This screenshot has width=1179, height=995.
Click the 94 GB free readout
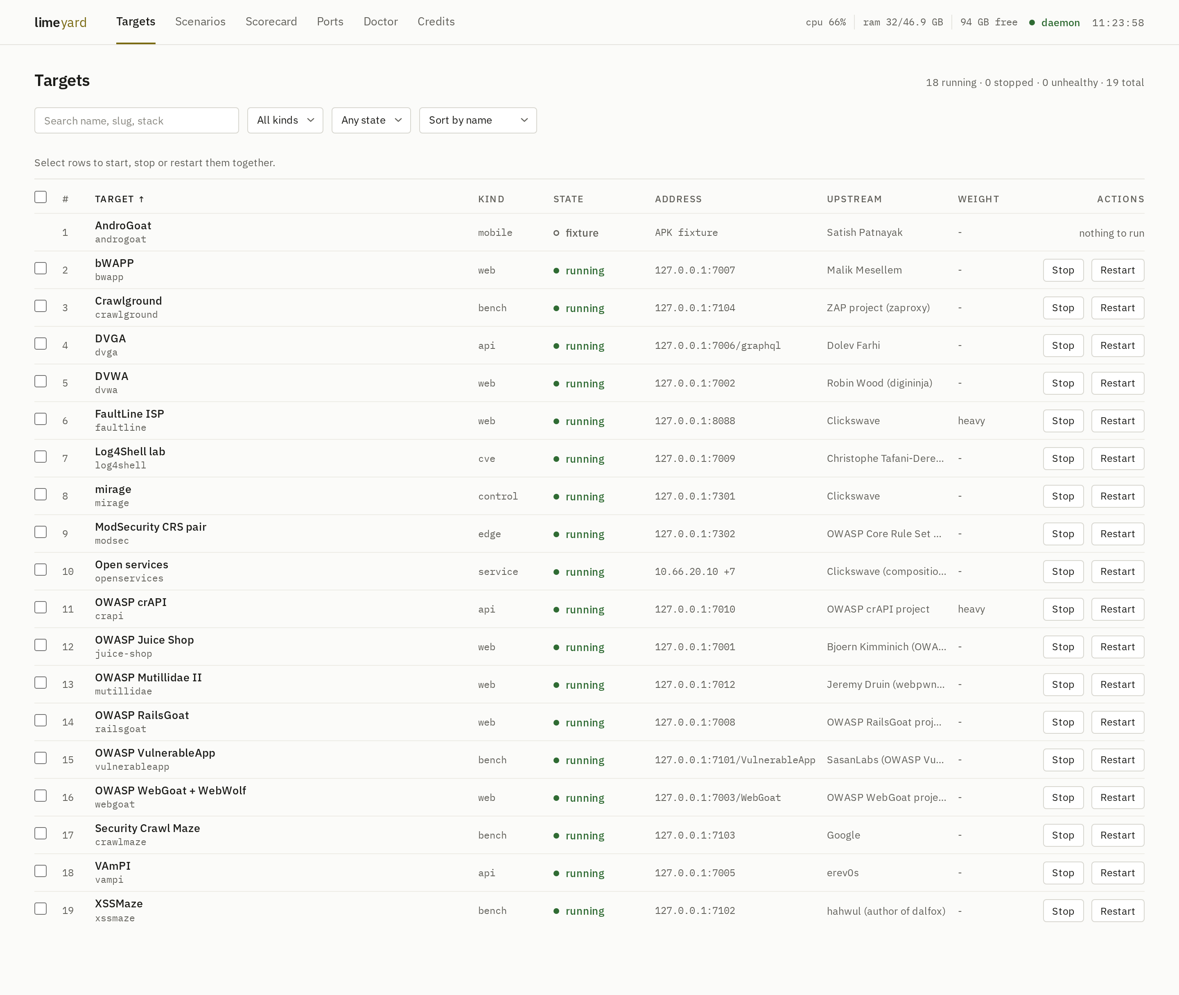tap(989, 23)
